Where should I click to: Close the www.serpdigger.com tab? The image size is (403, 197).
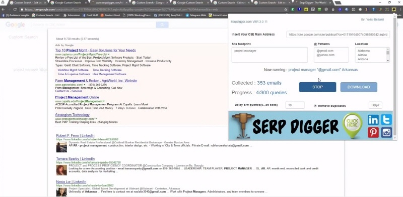(126, 3)
